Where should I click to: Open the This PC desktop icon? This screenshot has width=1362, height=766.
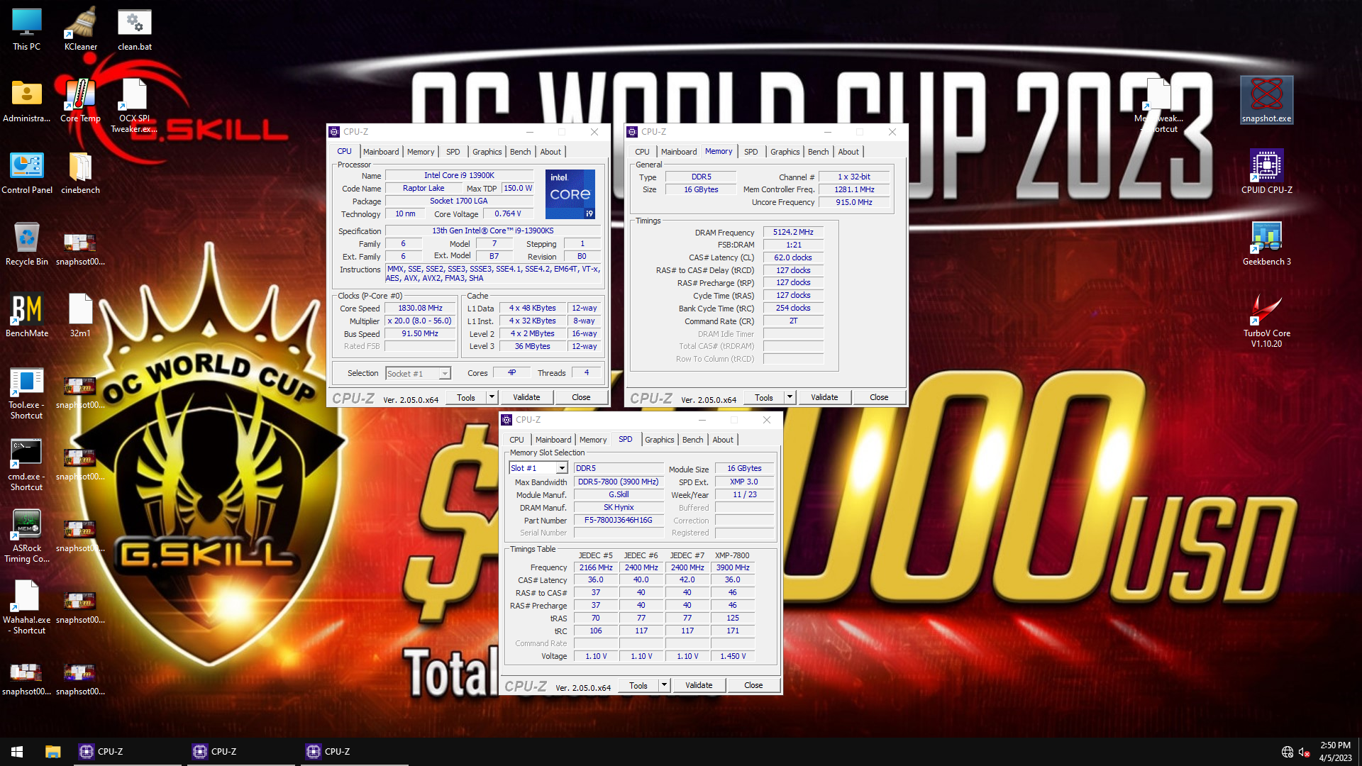[x=27, y=30]
